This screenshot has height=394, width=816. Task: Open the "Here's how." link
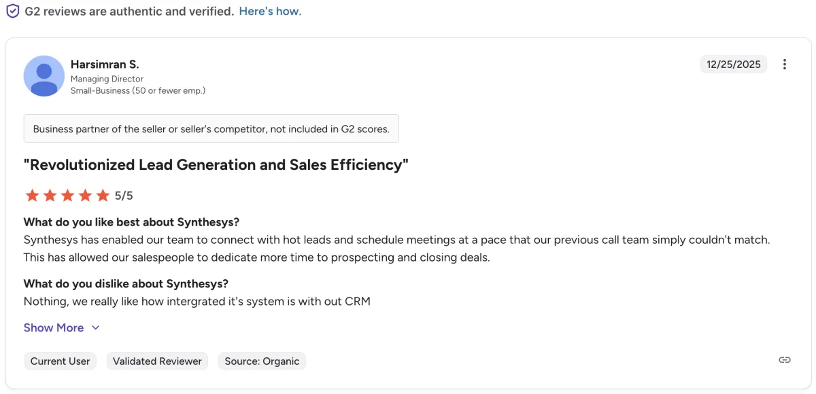point(270,11)
